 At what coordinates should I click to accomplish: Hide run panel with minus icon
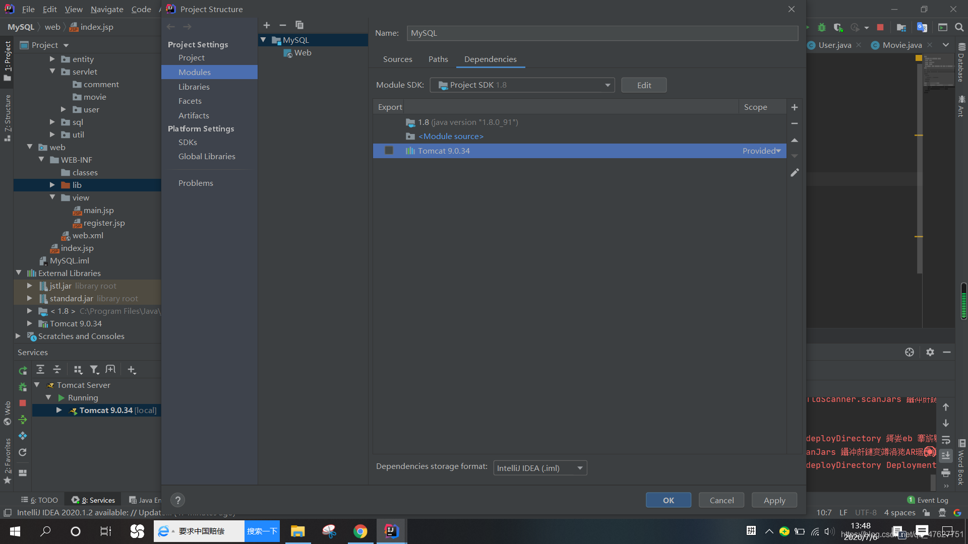(947, 352)
